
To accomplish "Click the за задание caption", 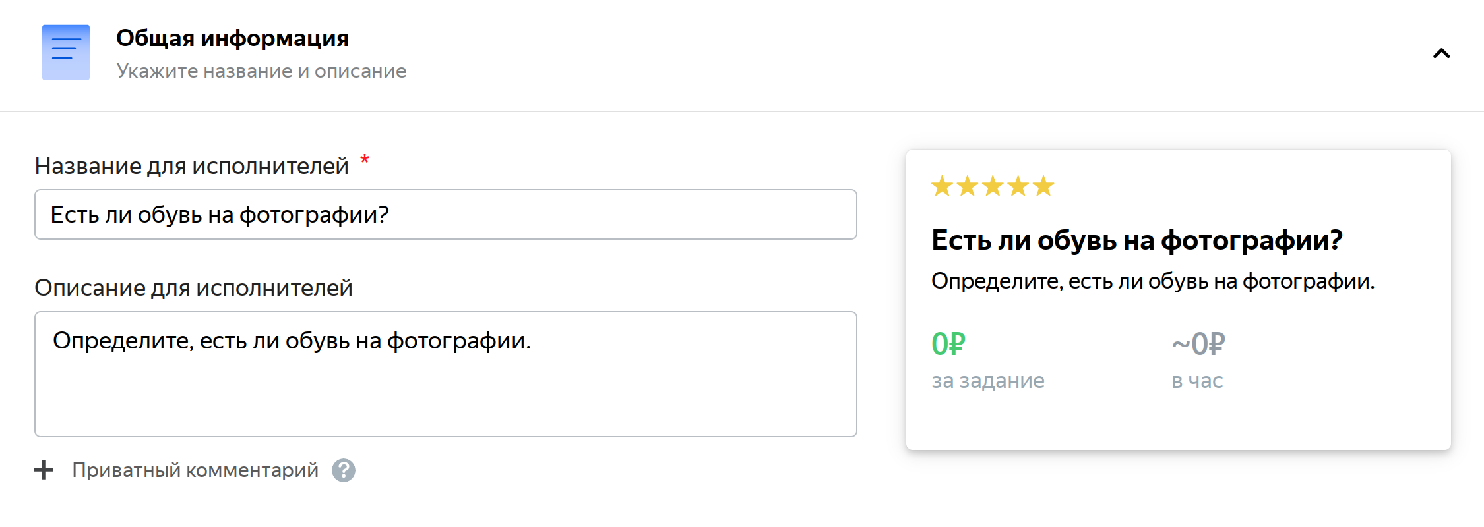I will click(987, 381).
